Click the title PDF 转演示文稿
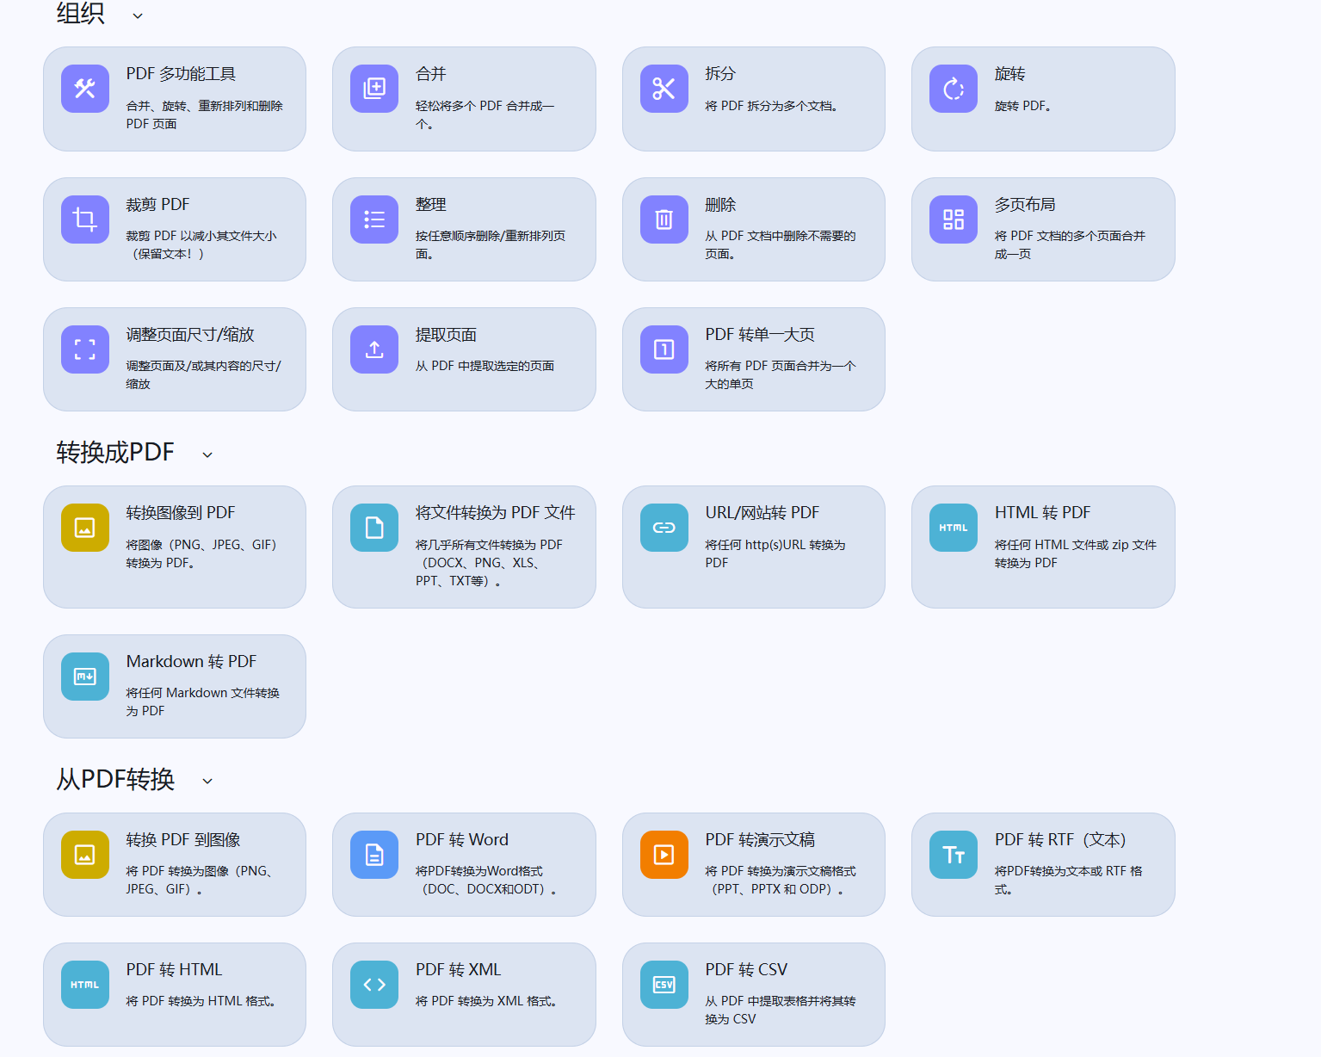The image size is (1321, 1057). (760, 840)
